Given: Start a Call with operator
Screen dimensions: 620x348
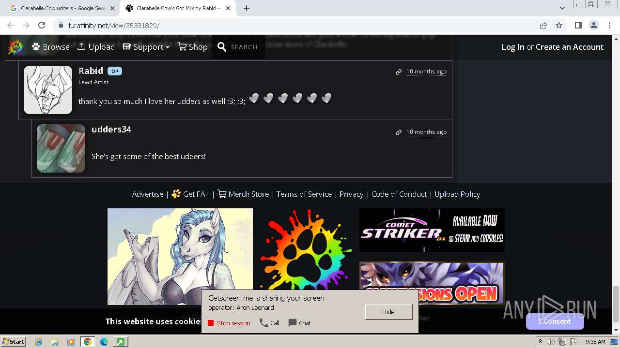Looking at the screenshot, I should [269, 323].
